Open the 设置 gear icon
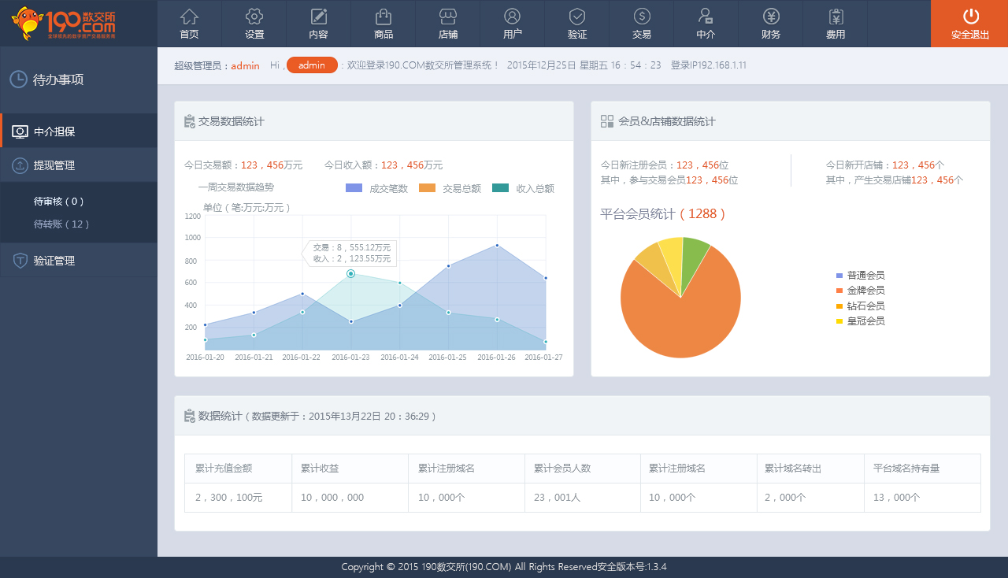The height and width of the screenshot is (578, 1008). click(254, 17)
